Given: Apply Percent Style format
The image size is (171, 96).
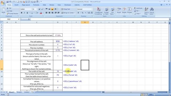Looking at the screenshot, I should pos(83,13).
